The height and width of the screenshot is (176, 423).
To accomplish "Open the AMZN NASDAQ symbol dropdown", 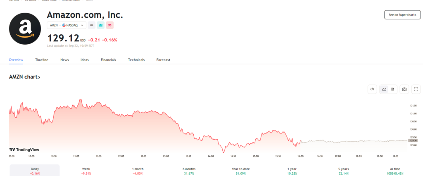I will (x=67, y=25).
